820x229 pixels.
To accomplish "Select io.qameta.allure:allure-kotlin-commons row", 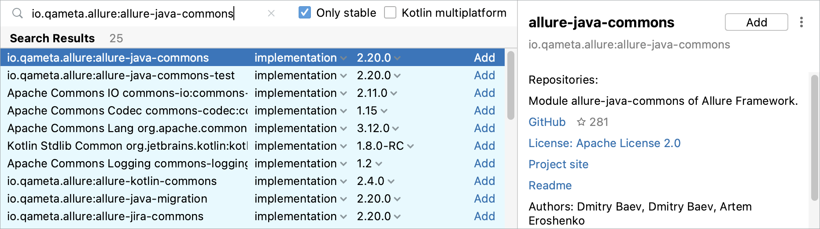I will (x=252, y=181).
